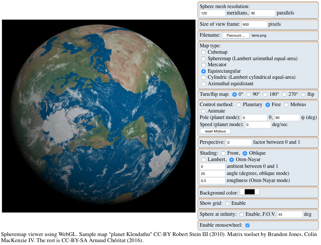The height and width of the screenshot is (245, 321).
Task: Select the Cubemap map type
Action: point(204,52)
